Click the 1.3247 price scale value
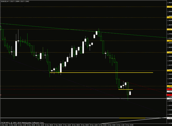172x126 pixels. (170, 105)
